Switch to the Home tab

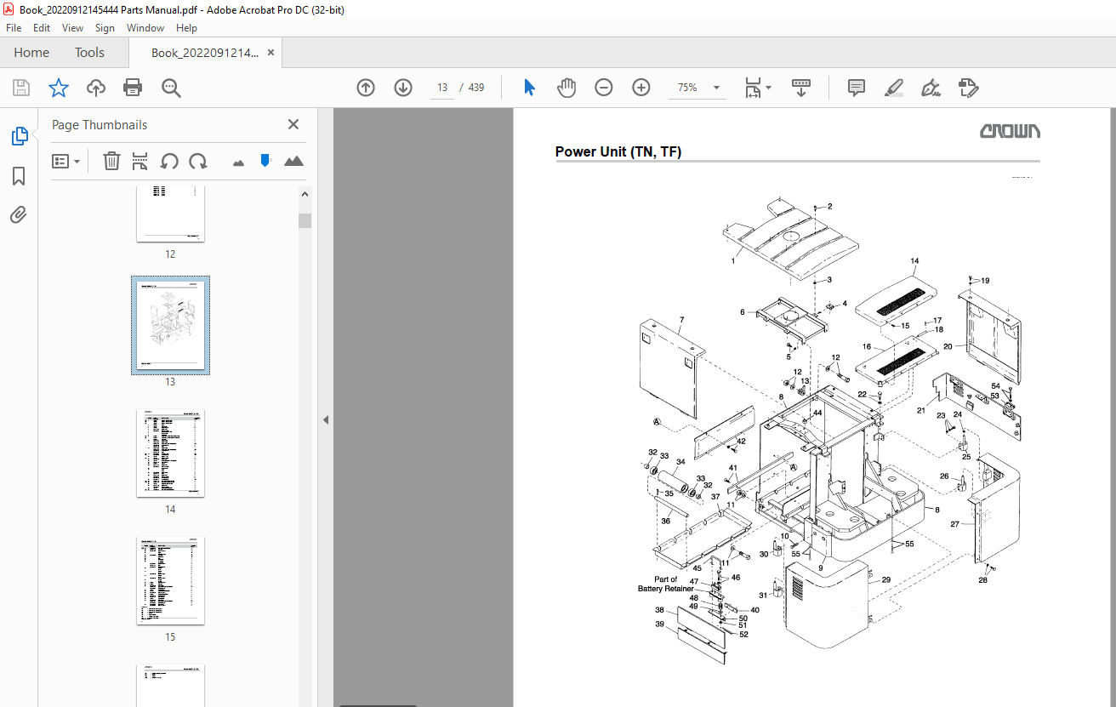[31, 53]
